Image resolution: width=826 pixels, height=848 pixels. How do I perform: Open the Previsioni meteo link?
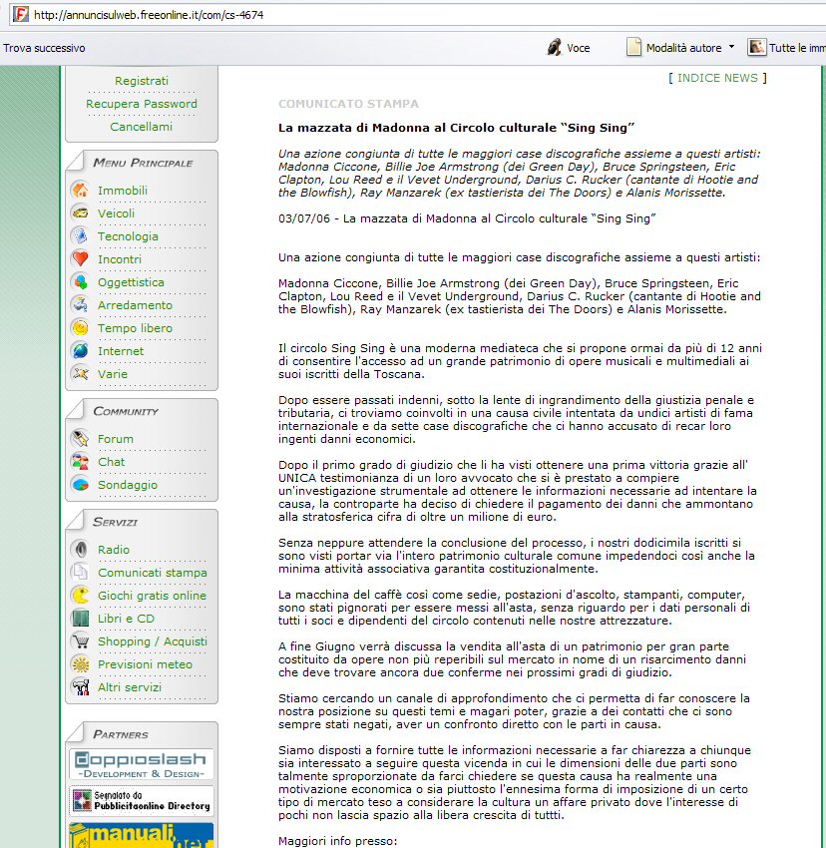145,664
